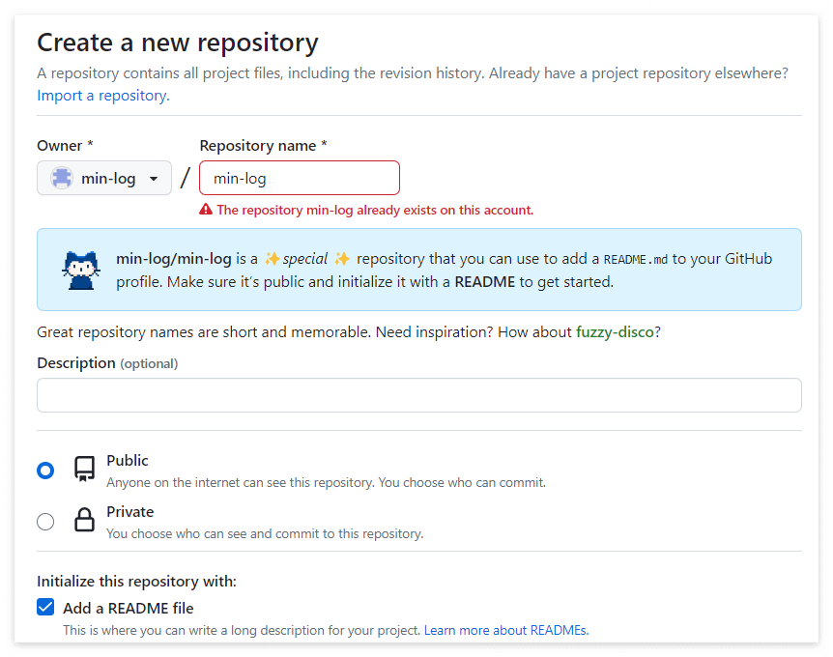The height and width of the screenshot is (657, 833).
Task: Click the "Repository name *" label
Action: pos(264,146)
